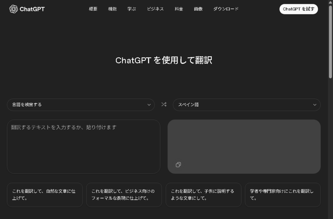The width and height of the screenshot is (333, 219).
Task: Pick the 子供に説明するような文章 prompt suggestion
Action: (x=203, y=195)
